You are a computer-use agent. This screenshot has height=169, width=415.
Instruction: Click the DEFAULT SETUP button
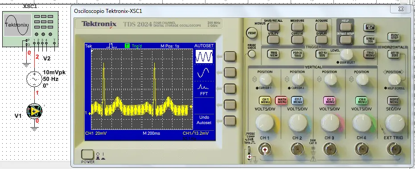coord(345,40)
